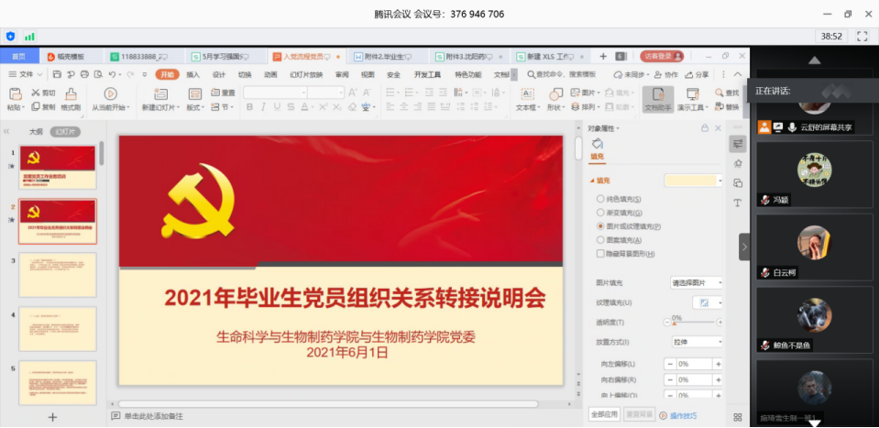Click the lock icon in properties panel header
Screen dimensions: 879x428
point(705,128)
